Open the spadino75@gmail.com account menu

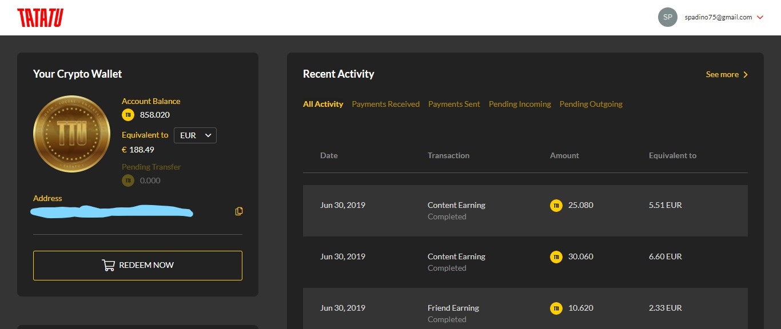718,17
